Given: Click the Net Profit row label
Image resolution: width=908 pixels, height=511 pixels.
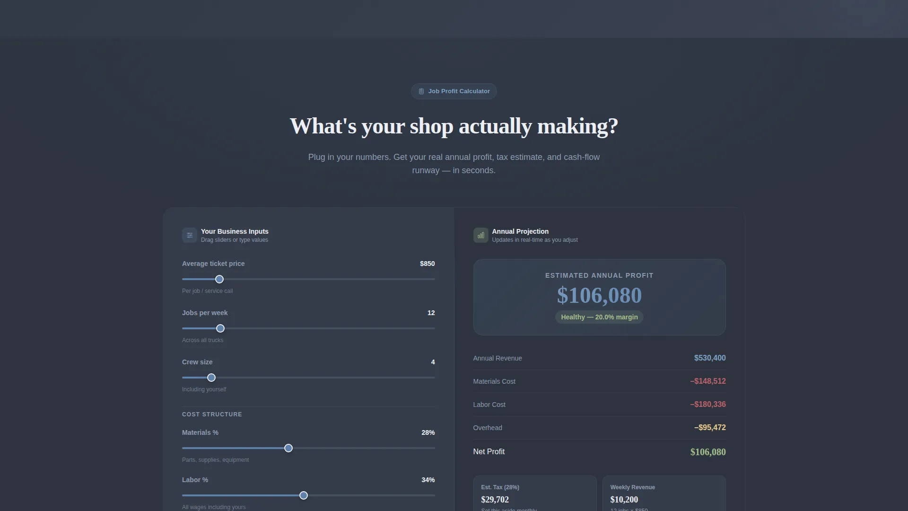Looking at the screenshot, I should tap(489, 452).
